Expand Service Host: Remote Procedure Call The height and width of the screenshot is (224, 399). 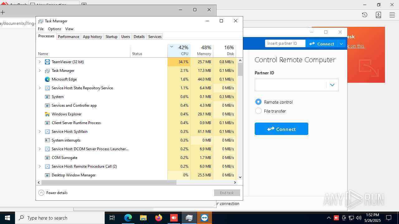(40, 166)
